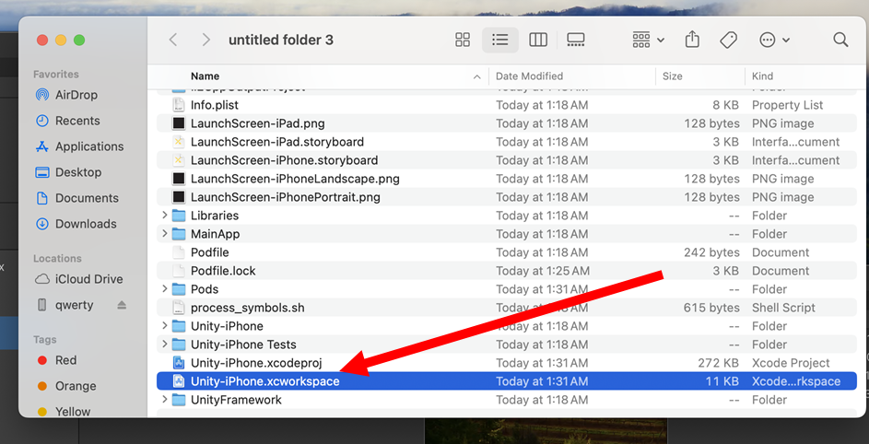Click the Libraries folder icon
869x444 pixels.
[179, 215]
